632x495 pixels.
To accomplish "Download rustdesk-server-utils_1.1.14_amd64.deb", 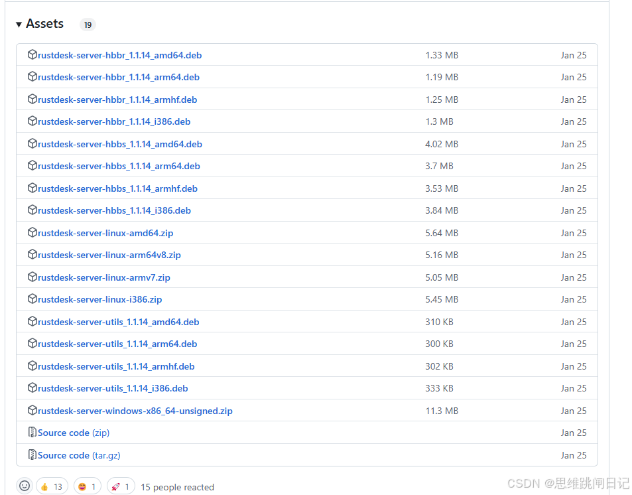I will tap(119, 322).
